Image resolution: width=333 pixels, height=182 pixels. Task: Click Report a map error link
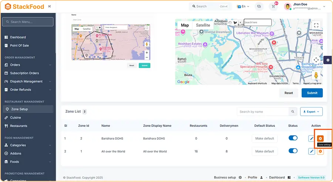coord(312,84)
